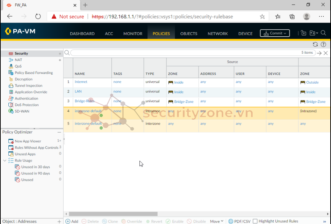Click Bridge-Zone source zone in rule 3

(184, 102)
